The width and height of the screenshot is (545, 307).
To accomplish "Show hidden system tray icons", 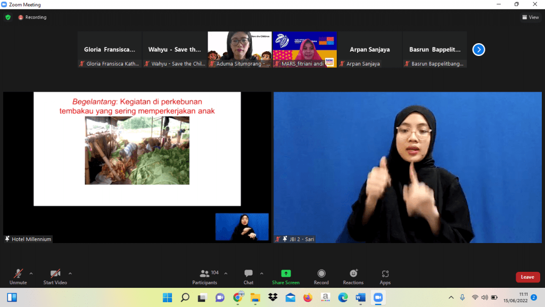I will point(451,297).
